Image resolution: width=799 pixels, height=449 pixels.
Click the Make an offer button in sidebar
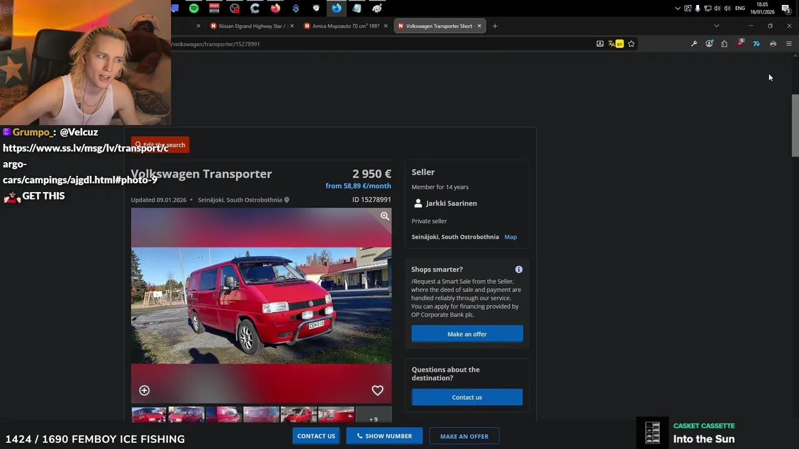tap(467, 334)
